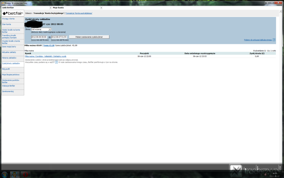The height and width of the screenshot is (178, 284).
Task: Click the taskbar clock
Action: point(275,175)
